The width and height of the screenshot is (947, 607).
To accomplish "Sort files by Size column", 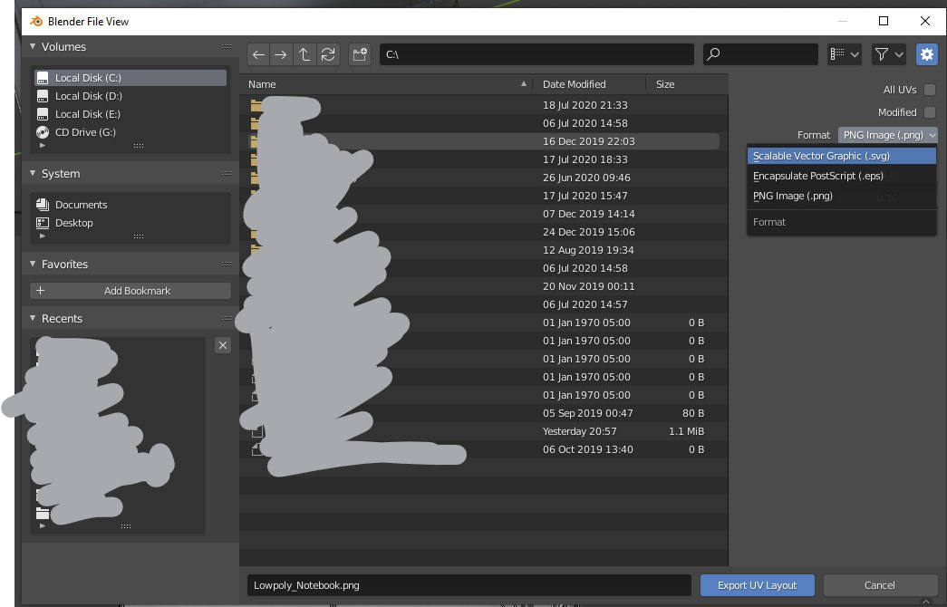I will [687, 84].
